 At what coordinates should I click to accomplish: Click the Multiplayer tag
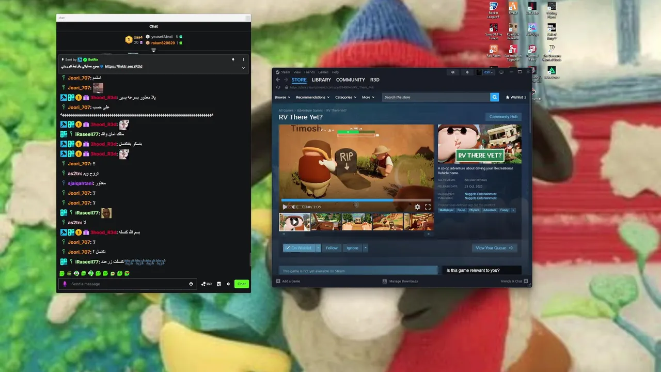point(446,210)
